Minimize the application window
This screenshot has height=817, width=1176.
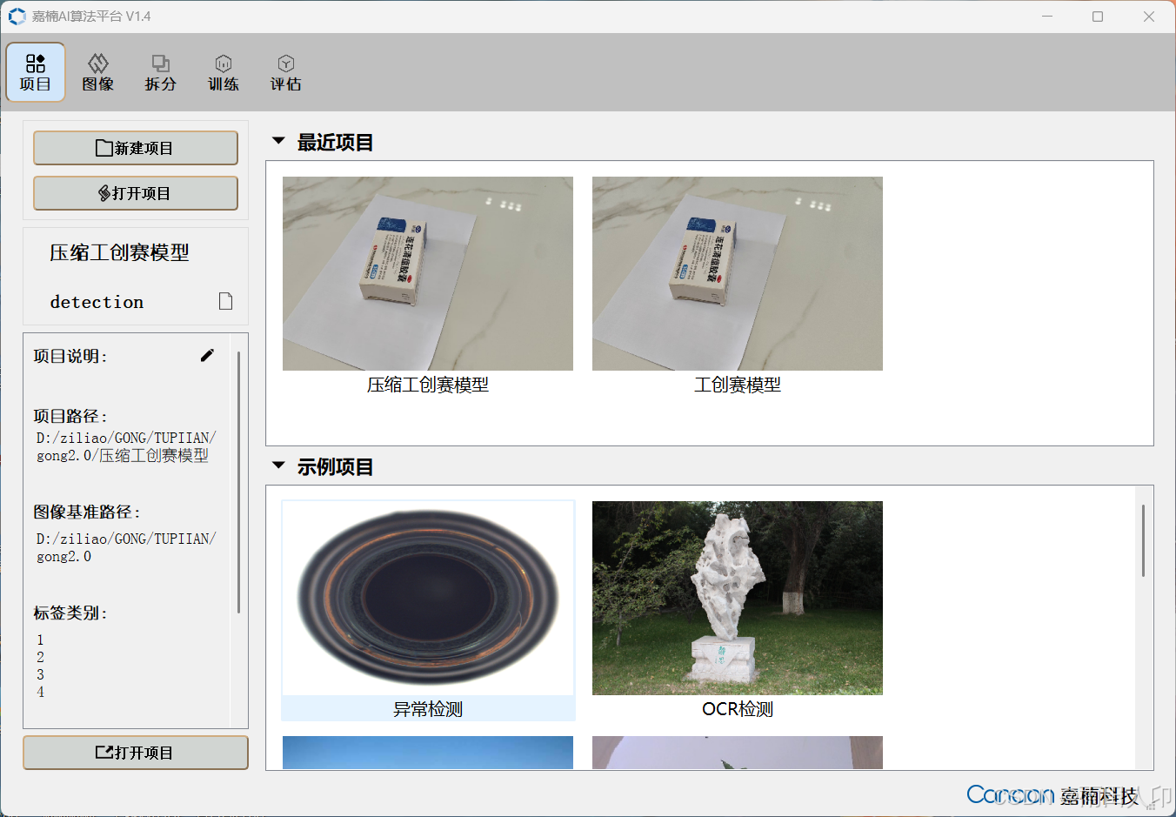[x=1047, y=17]
